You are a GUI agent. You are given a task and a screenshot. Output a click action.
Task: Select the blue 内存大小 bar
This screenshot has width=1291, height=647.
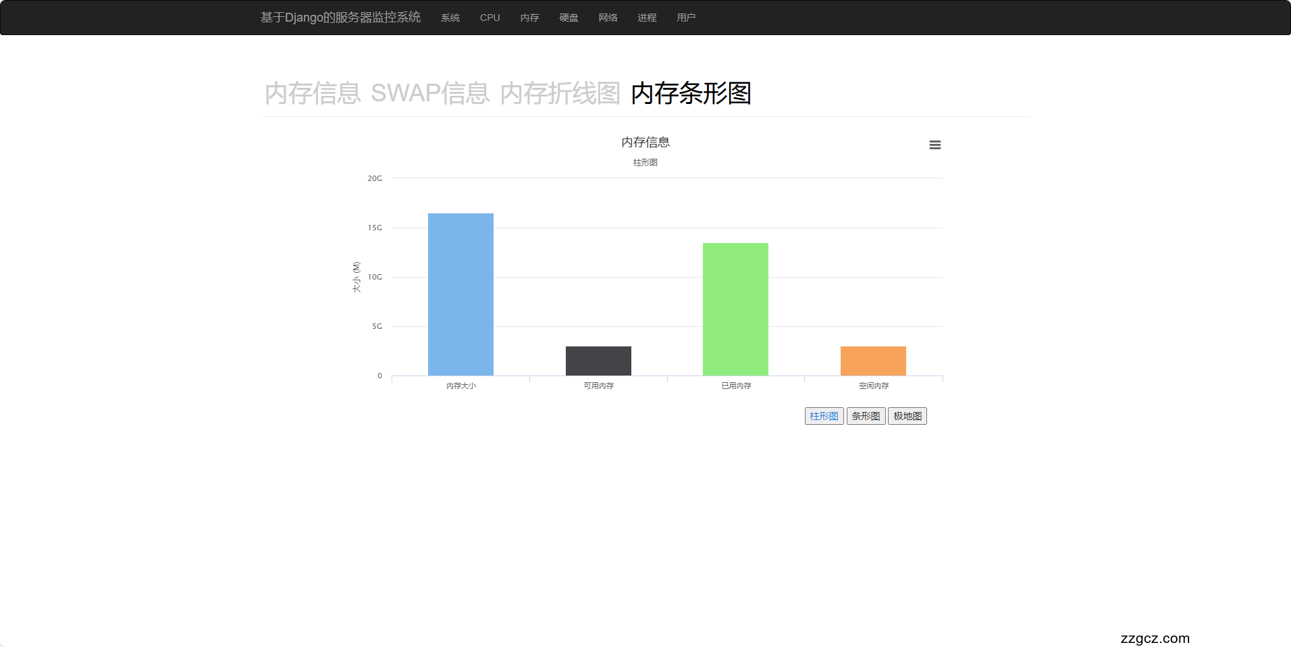pos(460,294)
